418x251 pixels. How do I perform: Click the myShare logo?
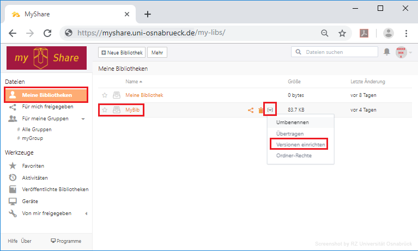pos(47,58)
